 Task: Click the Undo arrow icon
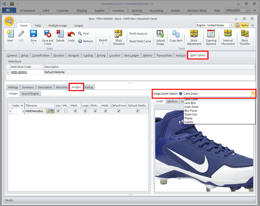click(71, 34)
